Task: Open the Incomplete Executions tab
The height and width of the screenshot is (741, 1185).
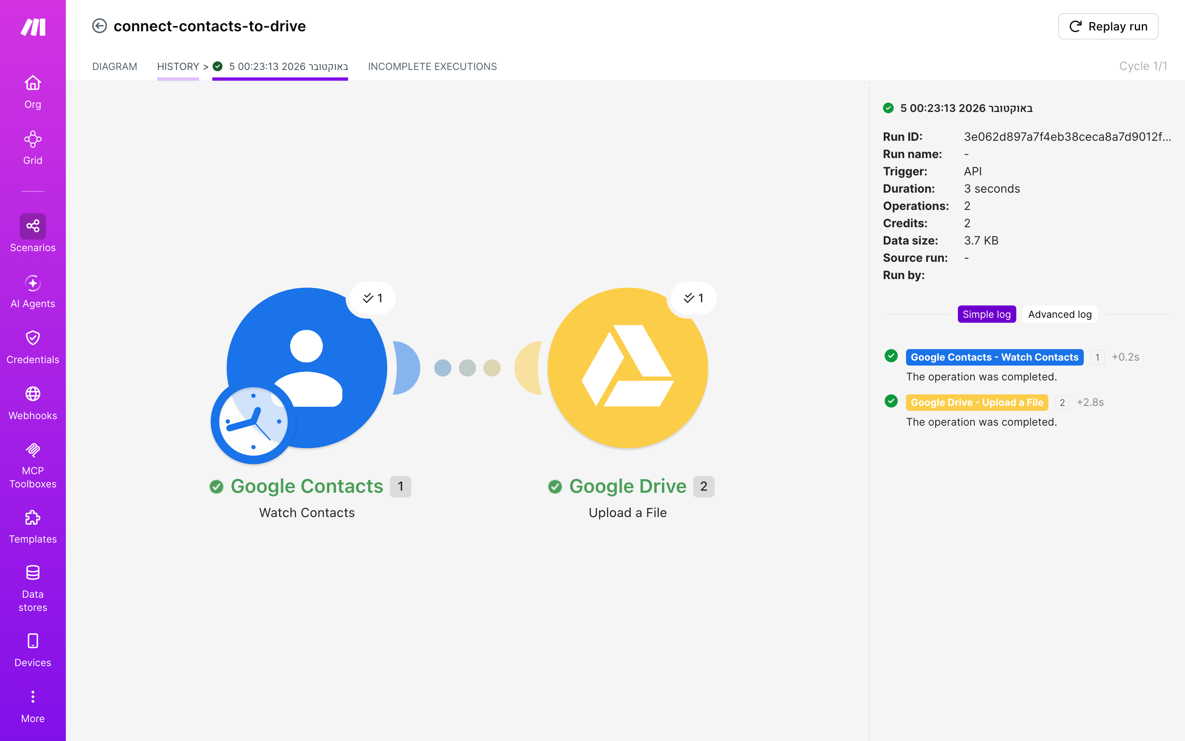Action: point(432,66)
